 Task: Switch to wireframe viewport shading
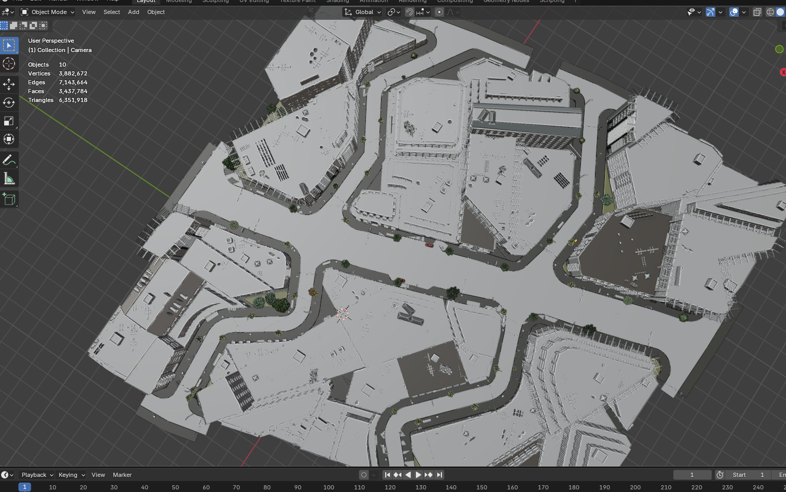(770, 12)
